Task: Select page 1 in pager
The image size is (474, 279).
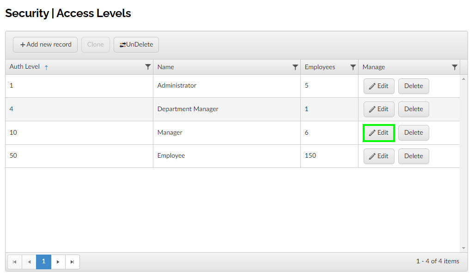Action: 43,261
